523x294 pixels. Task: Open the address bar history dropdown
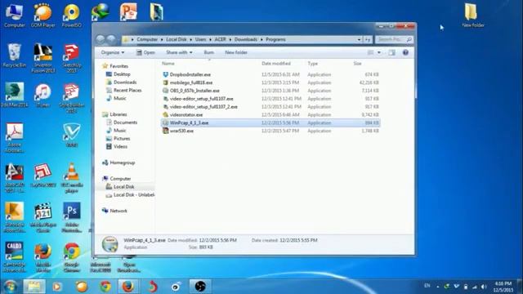click(x=359, y=39)
